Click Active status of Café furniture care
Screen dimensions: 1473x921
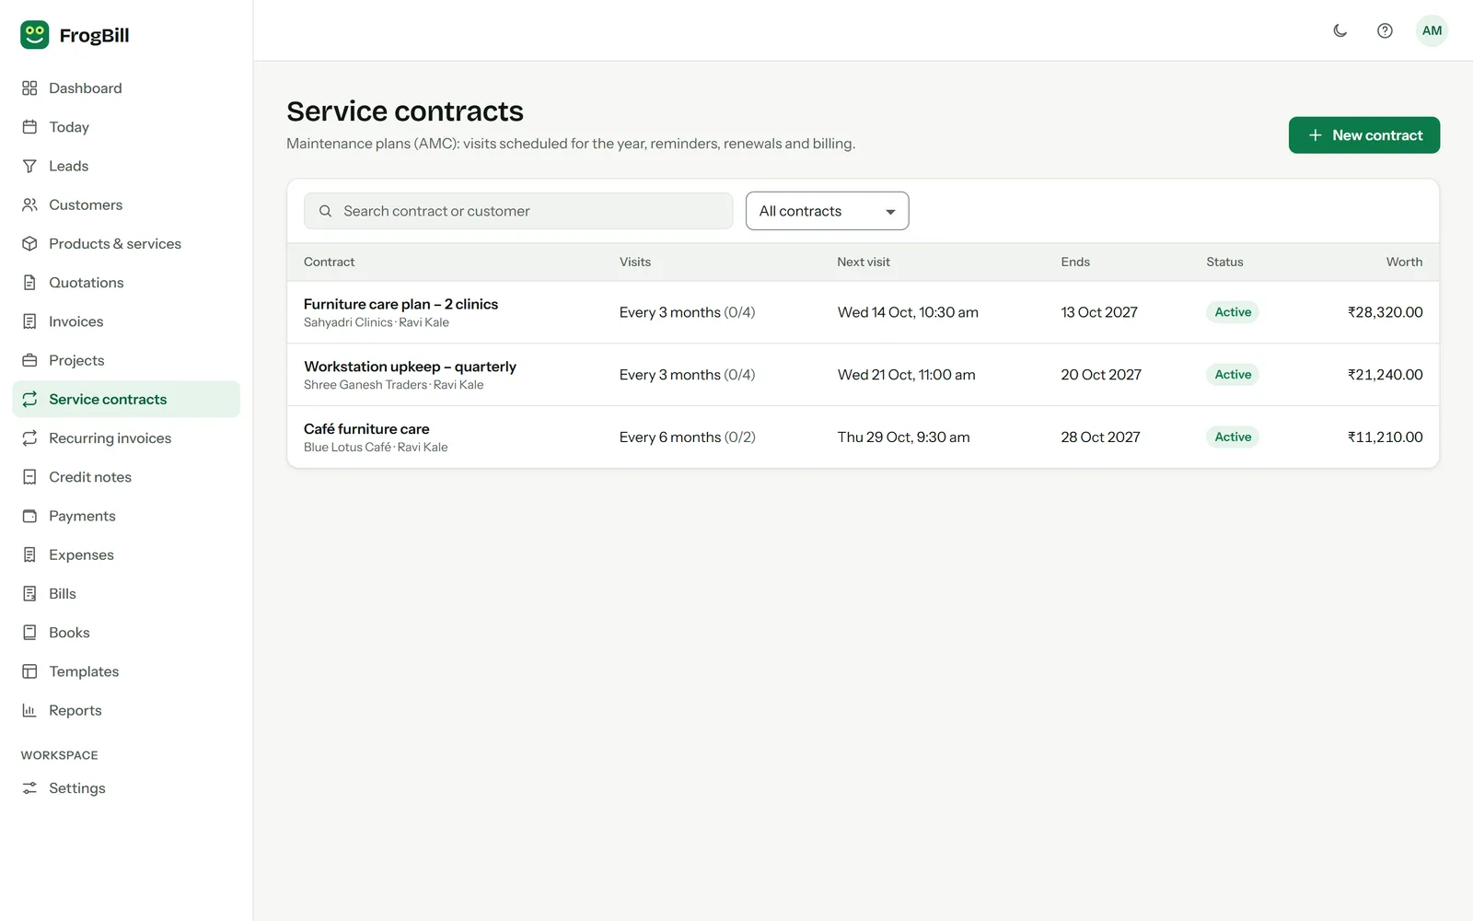click(x=1233, y=437)
